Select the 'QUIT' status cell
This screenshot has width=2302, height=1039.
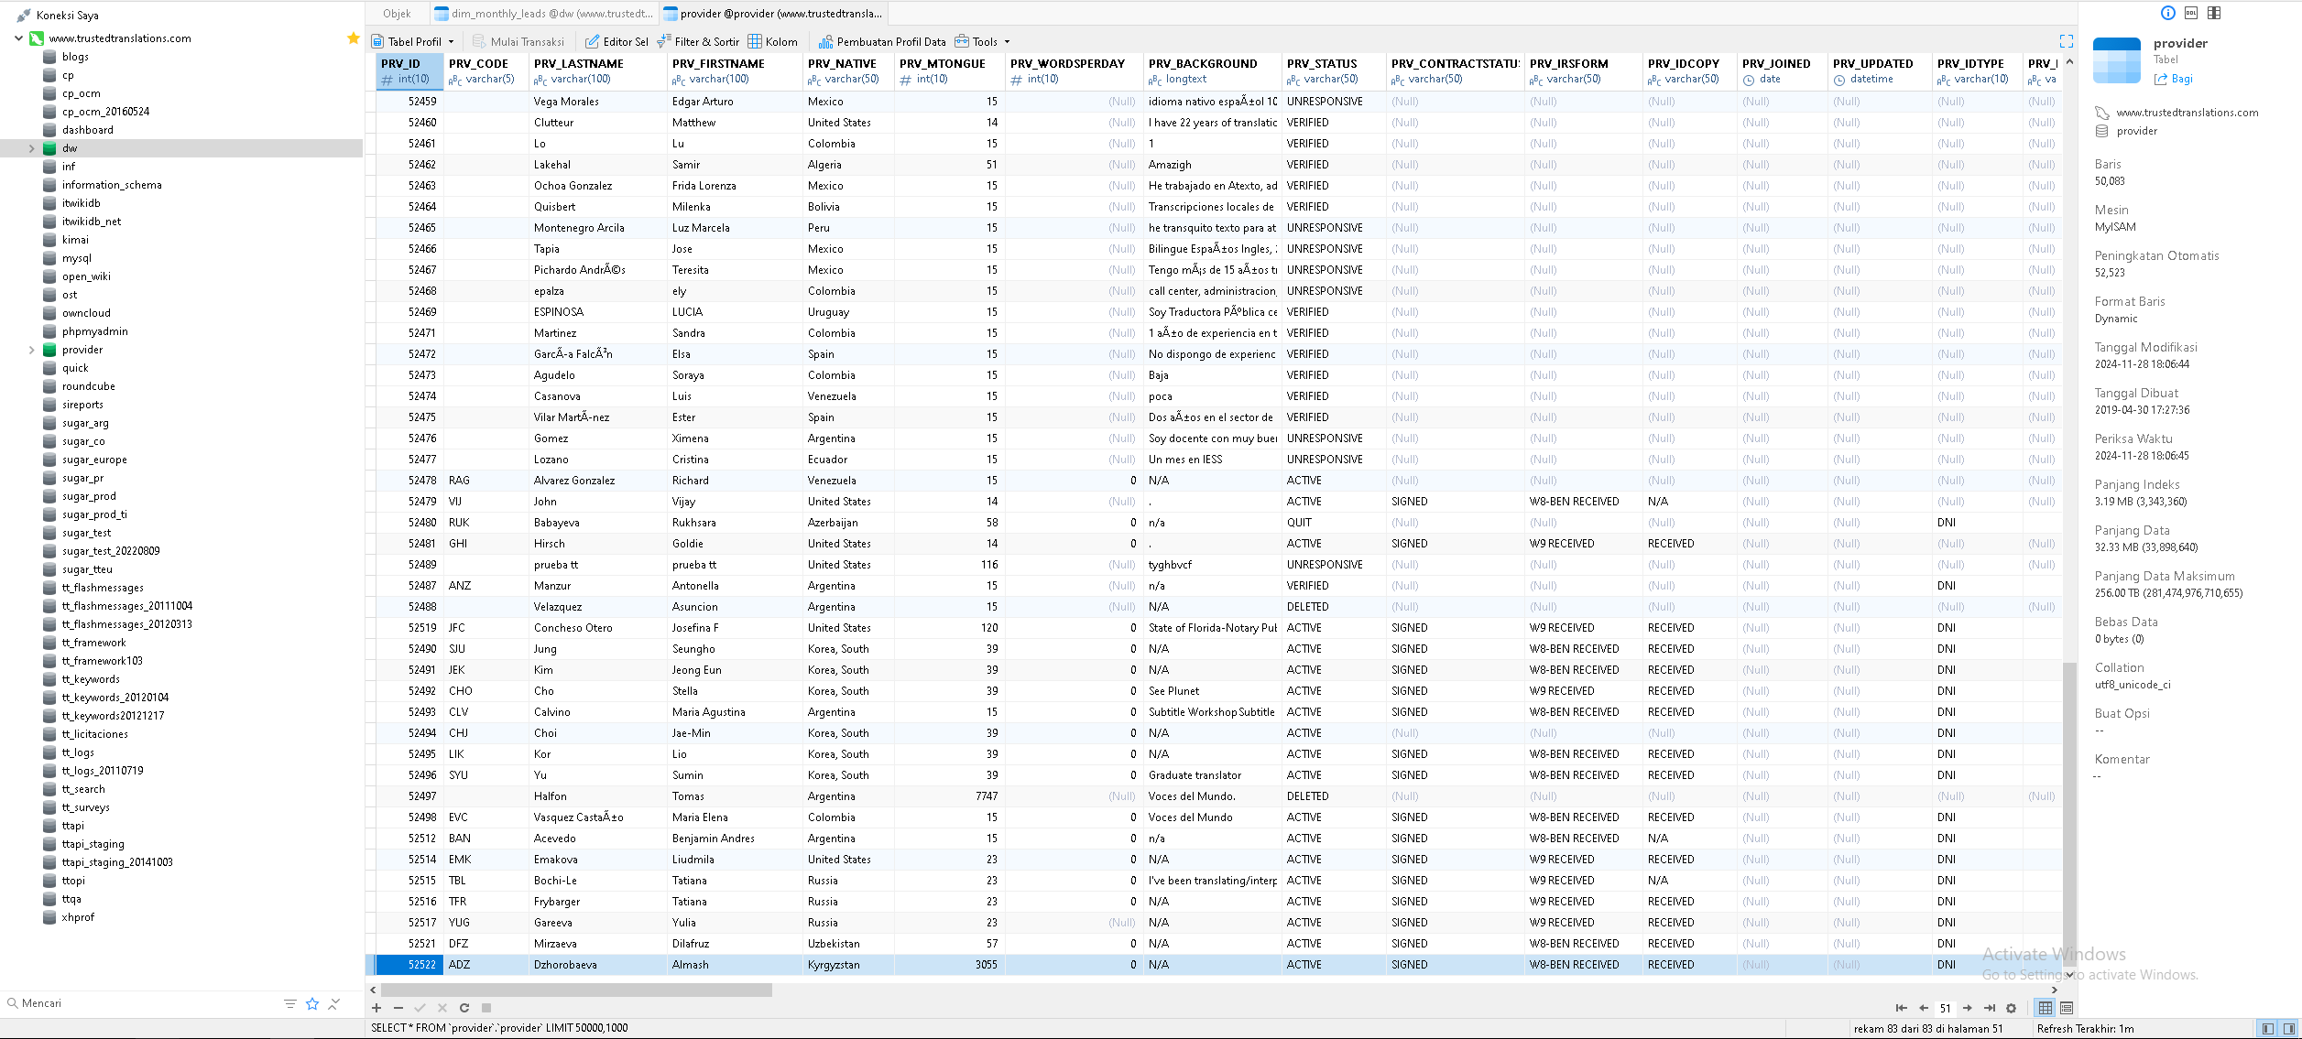click(x=1334, y=523)
